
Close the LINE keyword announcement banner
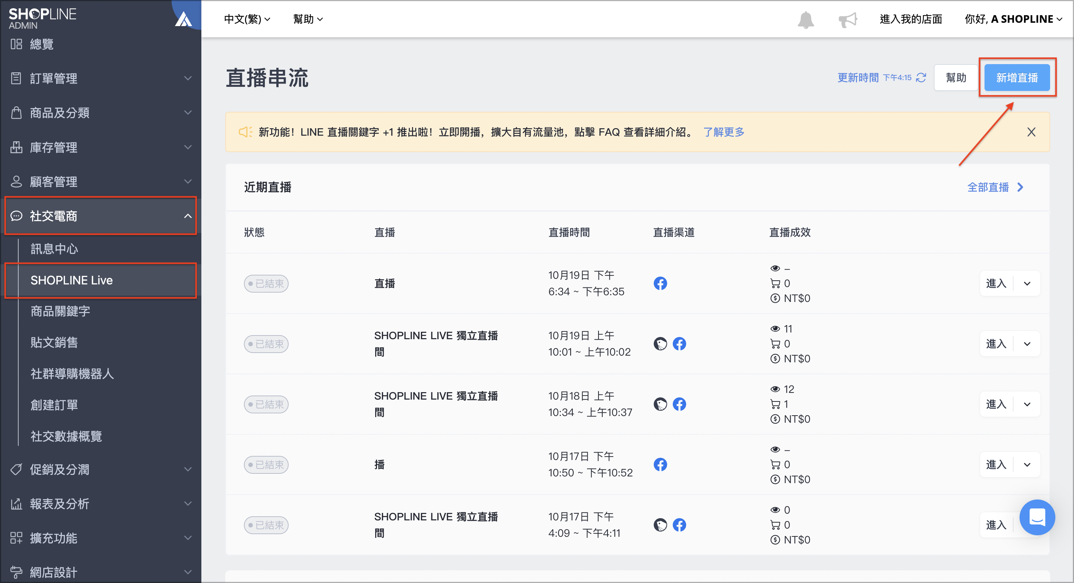click(x=1031, y=132)
